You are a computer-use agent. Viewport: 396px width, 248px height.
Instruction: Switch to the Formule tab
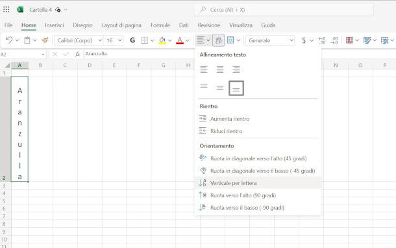[x=160, y=25]
